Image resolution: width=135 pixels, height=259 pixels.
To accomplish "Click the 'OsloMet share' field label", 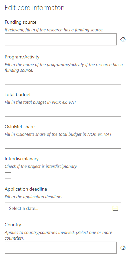I will tap(20, 127).
